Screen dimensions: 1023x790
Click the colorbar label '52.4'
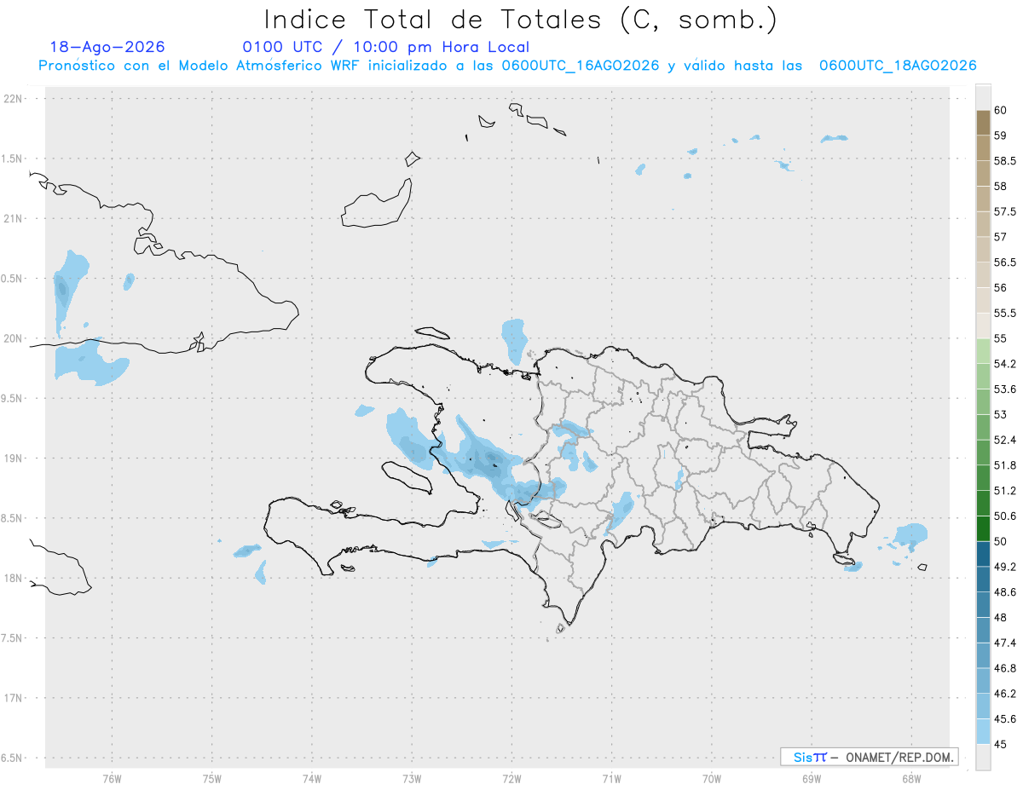point(1005,440)
